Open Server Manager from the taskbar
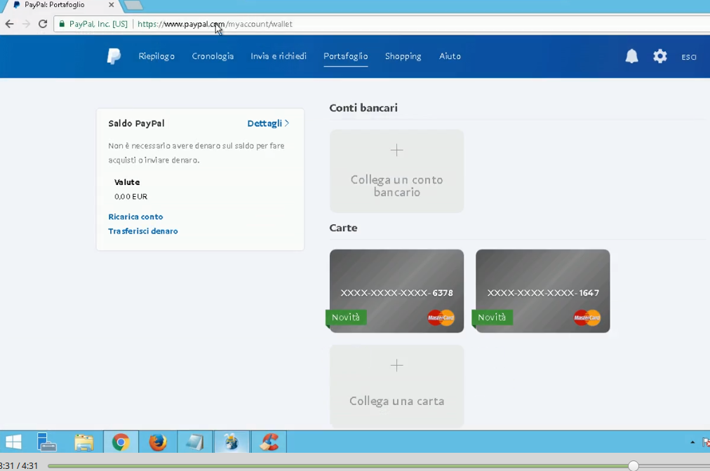This screenshot has height=471, width=710. click(x=46, y=442)
